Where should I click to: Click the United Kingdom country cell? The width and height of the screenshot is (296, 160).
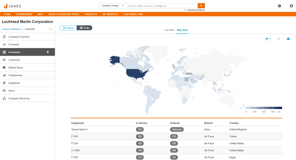(238, 129)
